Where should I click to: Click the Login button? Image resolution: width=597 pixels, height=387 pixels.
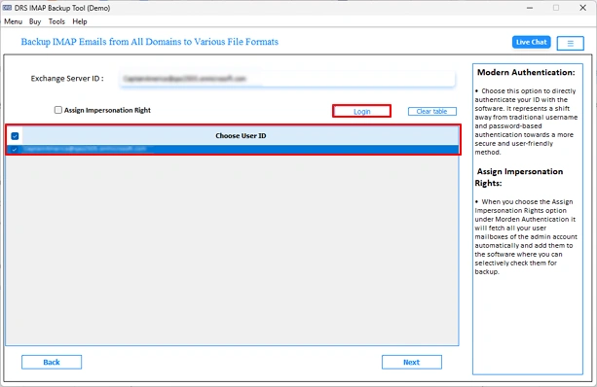(x=361, y=112)
